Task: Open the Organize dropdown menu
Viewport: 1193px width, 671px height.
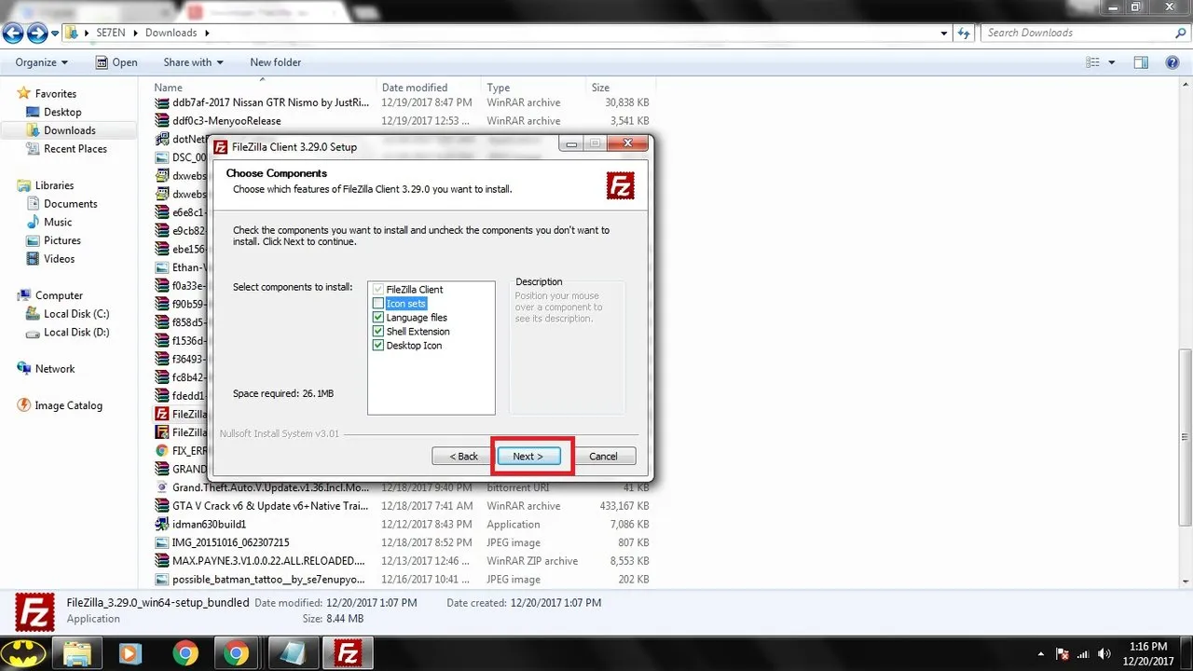Action: pyautogui.click(x=42, y=62)
